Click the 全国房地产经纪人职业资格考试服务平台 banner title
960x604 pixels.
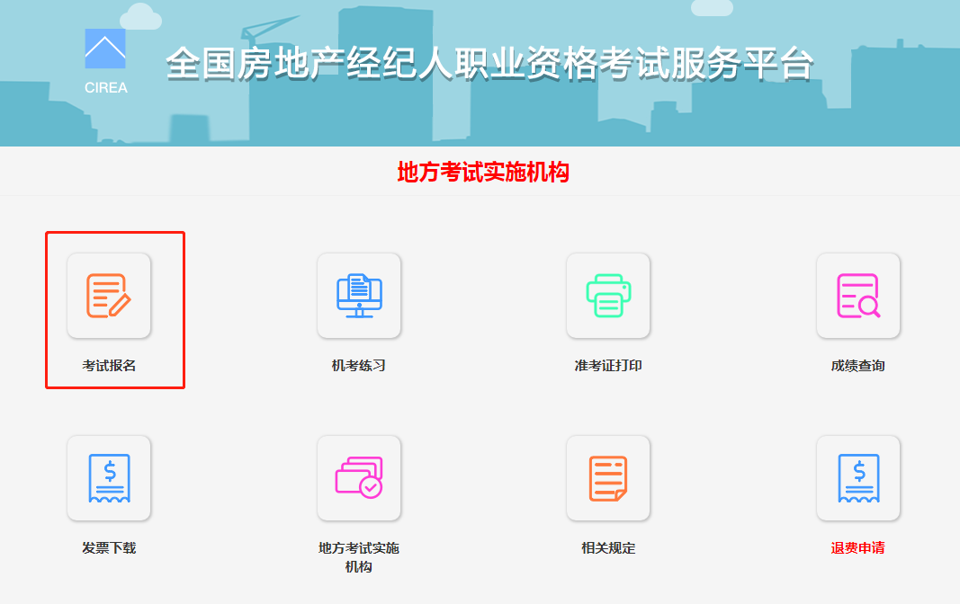[489, 64]
